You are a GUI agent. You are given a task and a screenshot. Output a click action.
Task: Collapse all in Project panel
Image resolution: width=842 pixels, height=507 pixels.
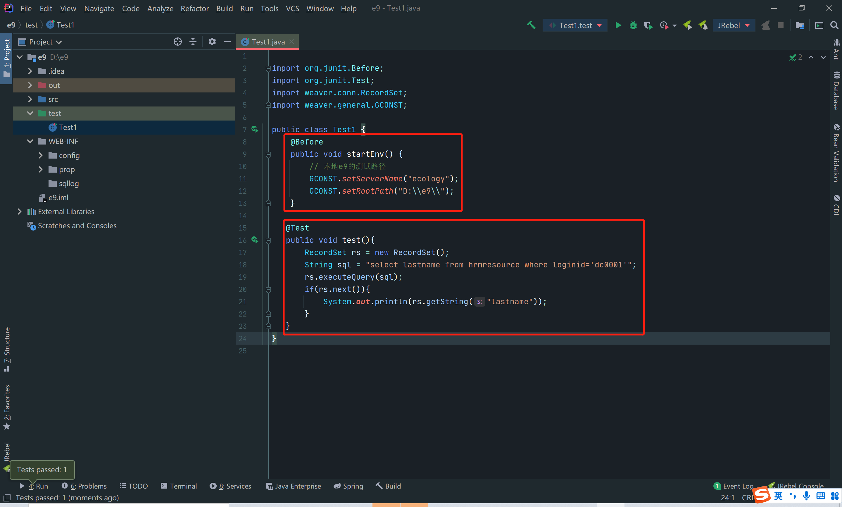point(193,42)
